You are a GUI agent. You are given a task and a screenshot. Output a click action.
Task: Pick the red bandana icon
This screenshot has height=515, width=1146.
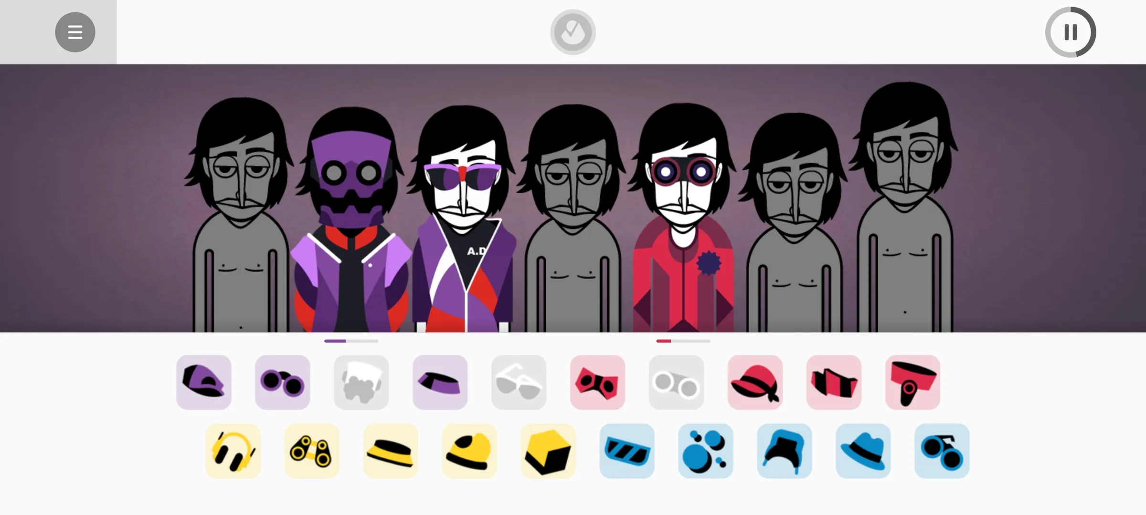(x=755, y=382)
